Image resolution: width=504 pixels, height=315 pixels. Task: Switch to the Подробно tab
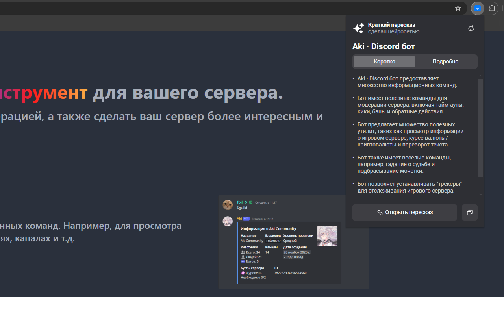(x=445, y=61)
